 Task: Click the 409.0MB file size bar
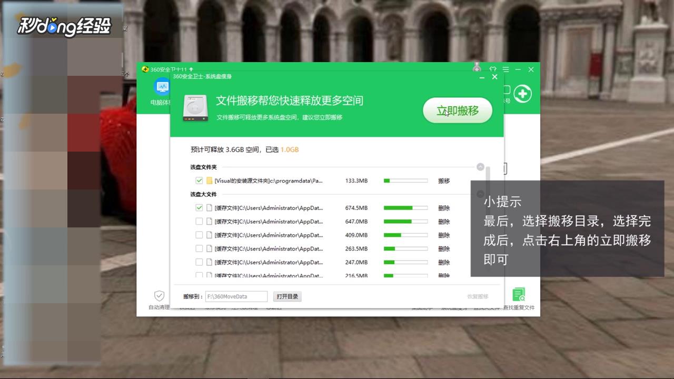pyautogui.click(x=405, y=235)
